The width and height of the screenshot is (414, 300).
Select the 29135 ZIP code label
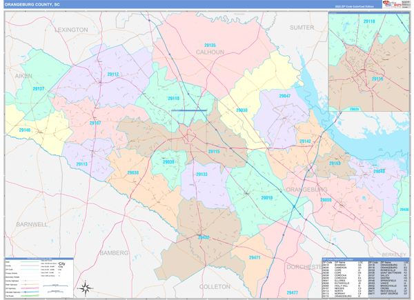pos(210,45)
